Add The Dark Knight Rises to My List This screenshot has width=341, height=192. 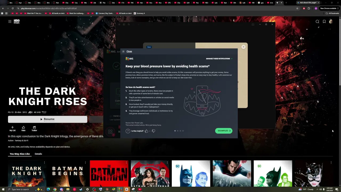[13, 129]
